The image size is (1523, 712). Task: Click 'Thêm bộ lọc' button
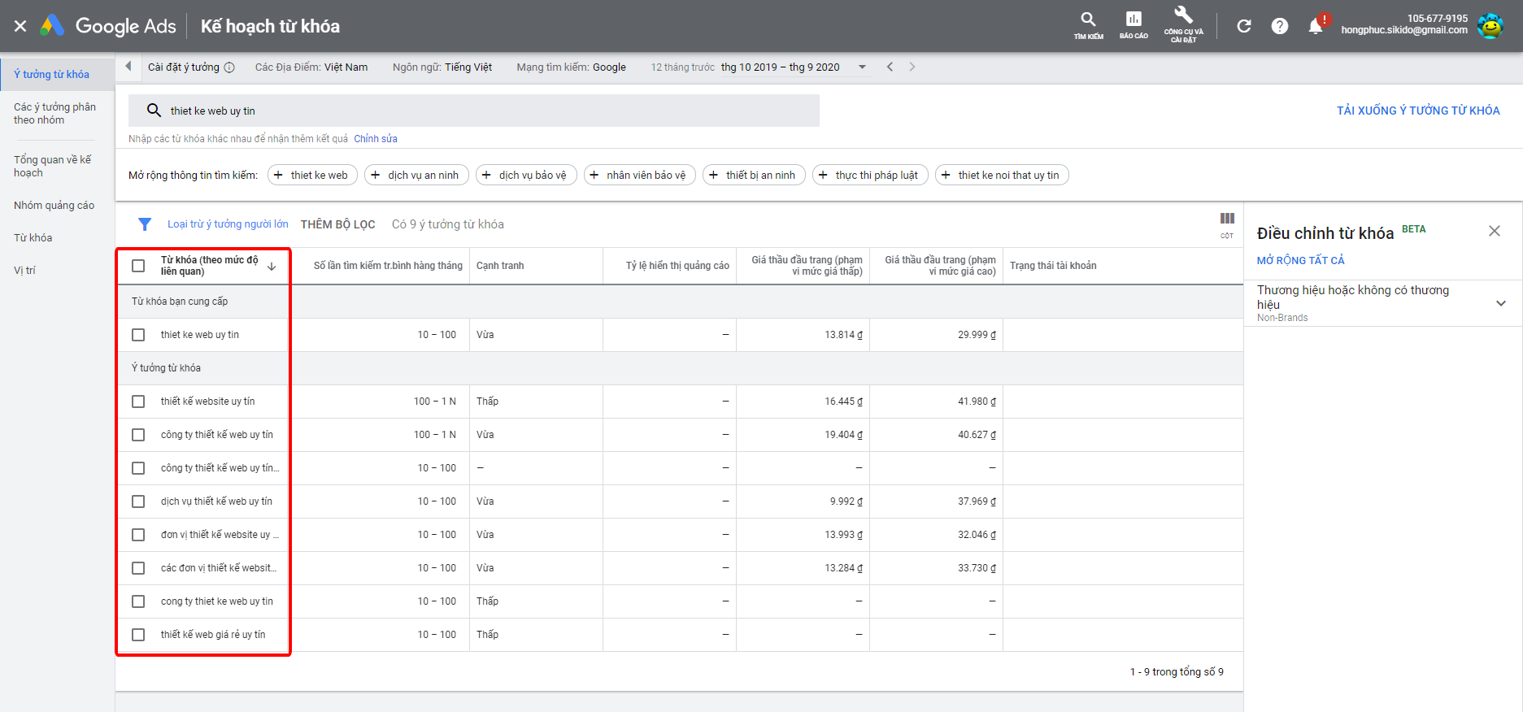337,224
